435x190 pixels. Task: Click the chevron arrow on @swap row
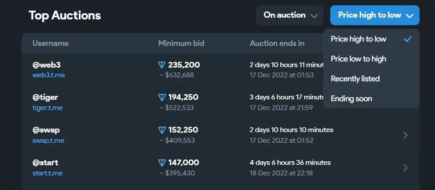click(405, 135)
